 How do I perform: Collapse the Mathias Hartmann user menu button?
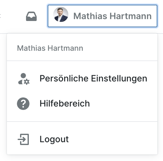point(103,16)
